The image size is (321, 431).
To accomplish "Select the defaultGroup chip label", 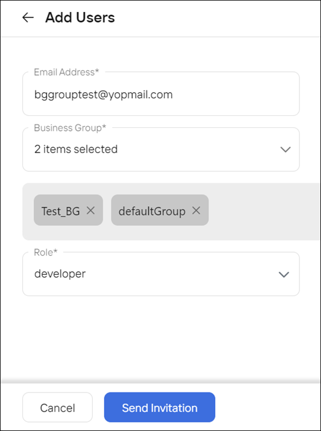I will pyautogui.click(x=152, y=211).
